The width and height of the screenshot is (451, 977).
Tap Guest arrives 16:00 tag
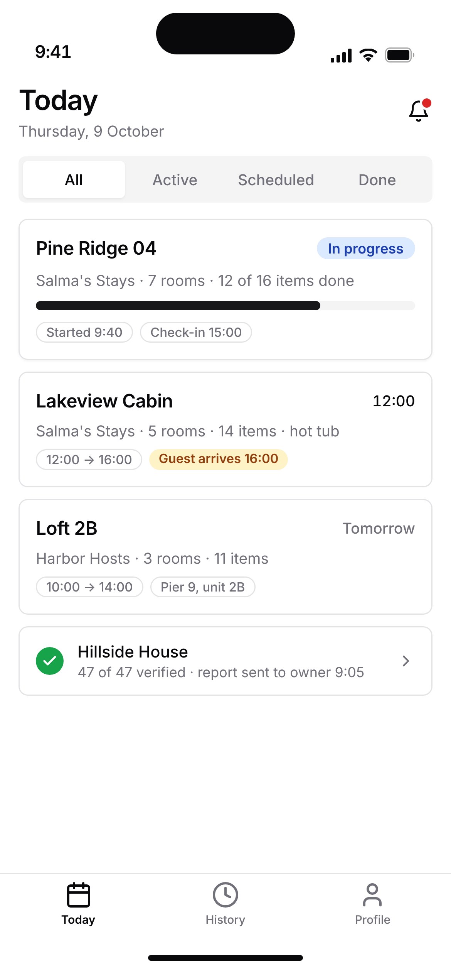tap(219, 459)
